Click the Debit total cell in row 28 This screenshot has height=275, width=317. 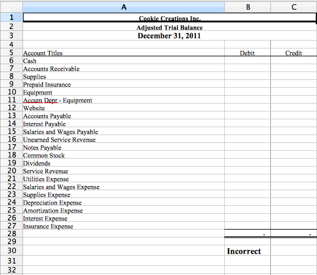tap(247, 234)
